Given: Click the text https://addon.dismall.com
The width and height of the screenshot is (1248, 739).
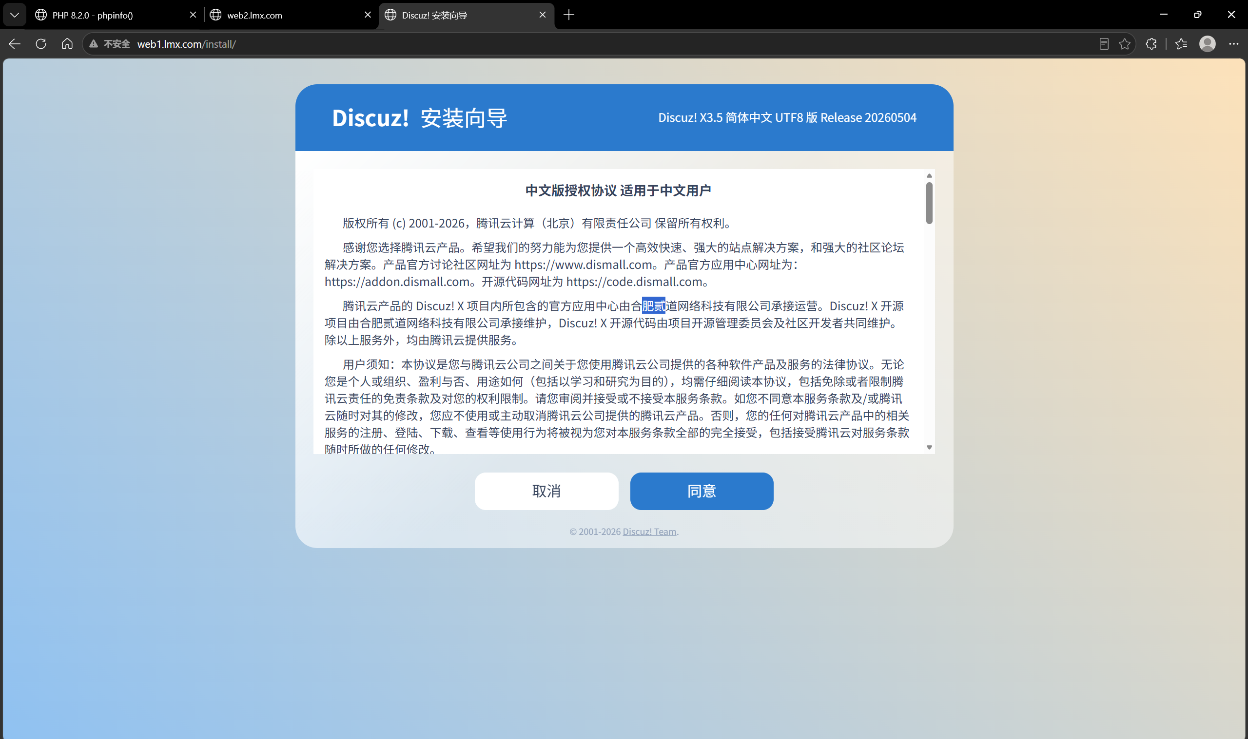Looking at the screenshot, I should [x=397, y=282].
